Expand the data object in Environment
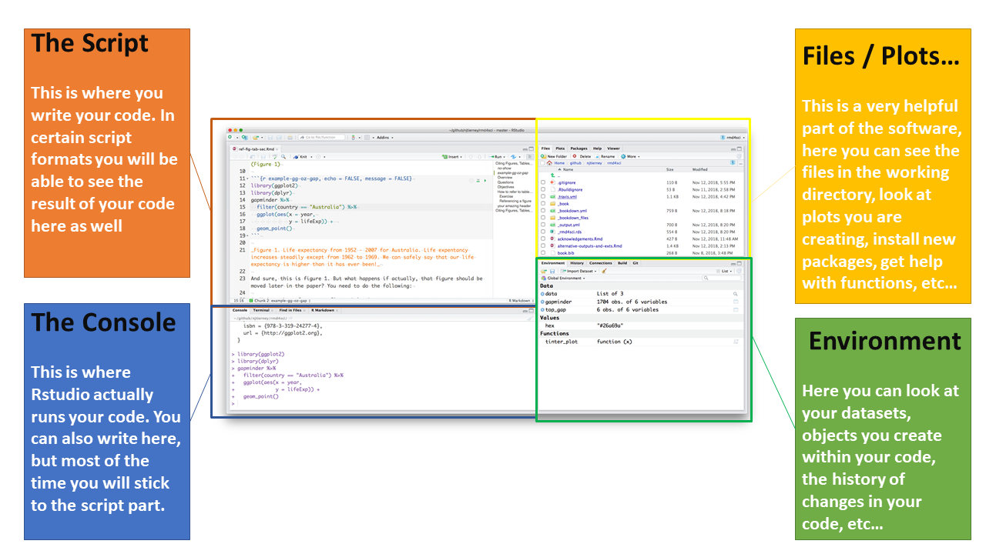The height and width of the screenshot is (554, 986). click(x=542, y=294)
